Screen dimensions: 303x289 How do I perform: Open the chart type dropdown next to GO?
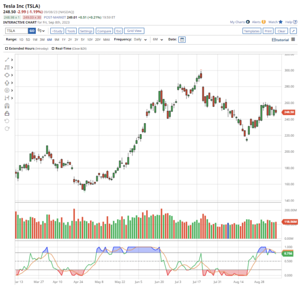41,31
